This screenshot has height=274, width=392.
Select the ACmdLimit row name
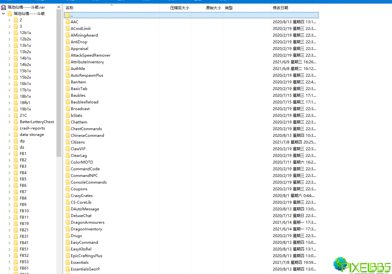(x=81, y=28)
